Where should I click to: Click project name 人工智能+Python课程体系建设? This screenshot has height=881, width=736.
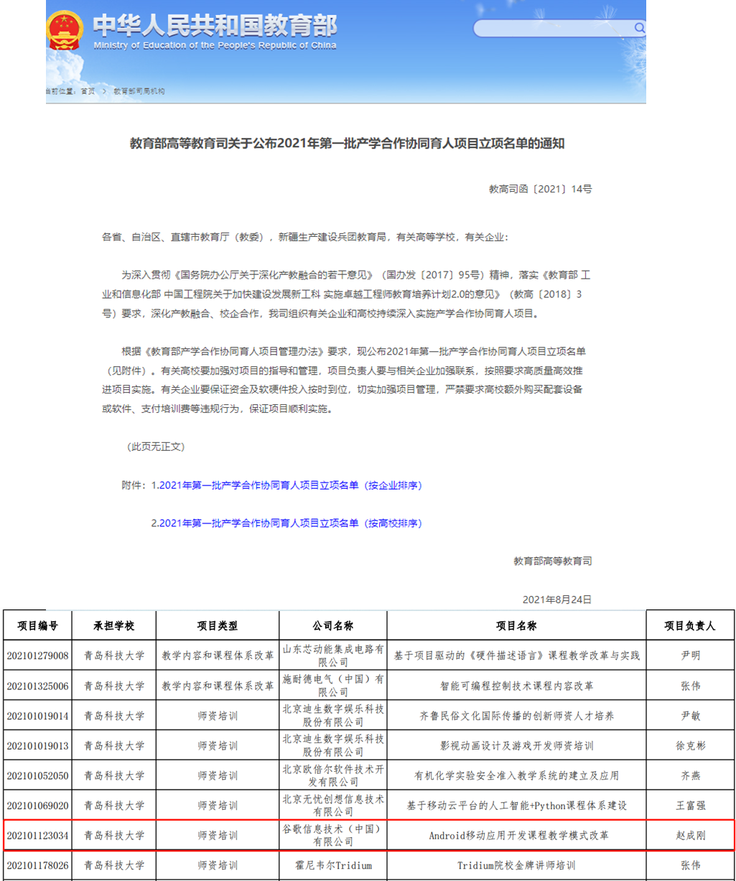(557, 806)
